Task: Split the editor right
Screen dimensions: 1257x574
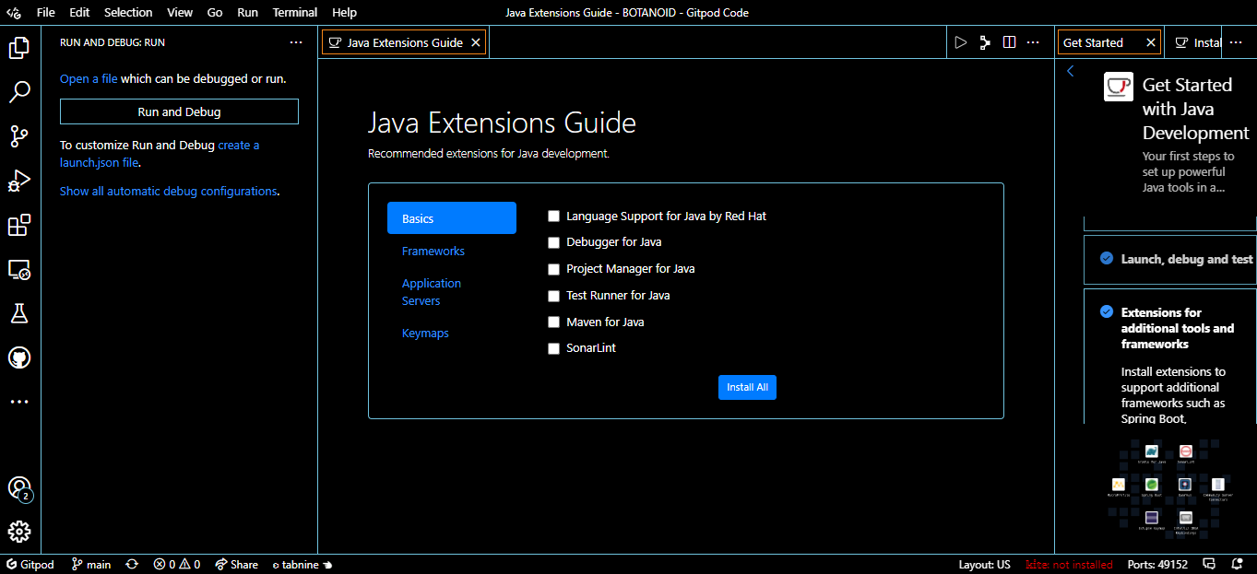Action: point(1009,42)
